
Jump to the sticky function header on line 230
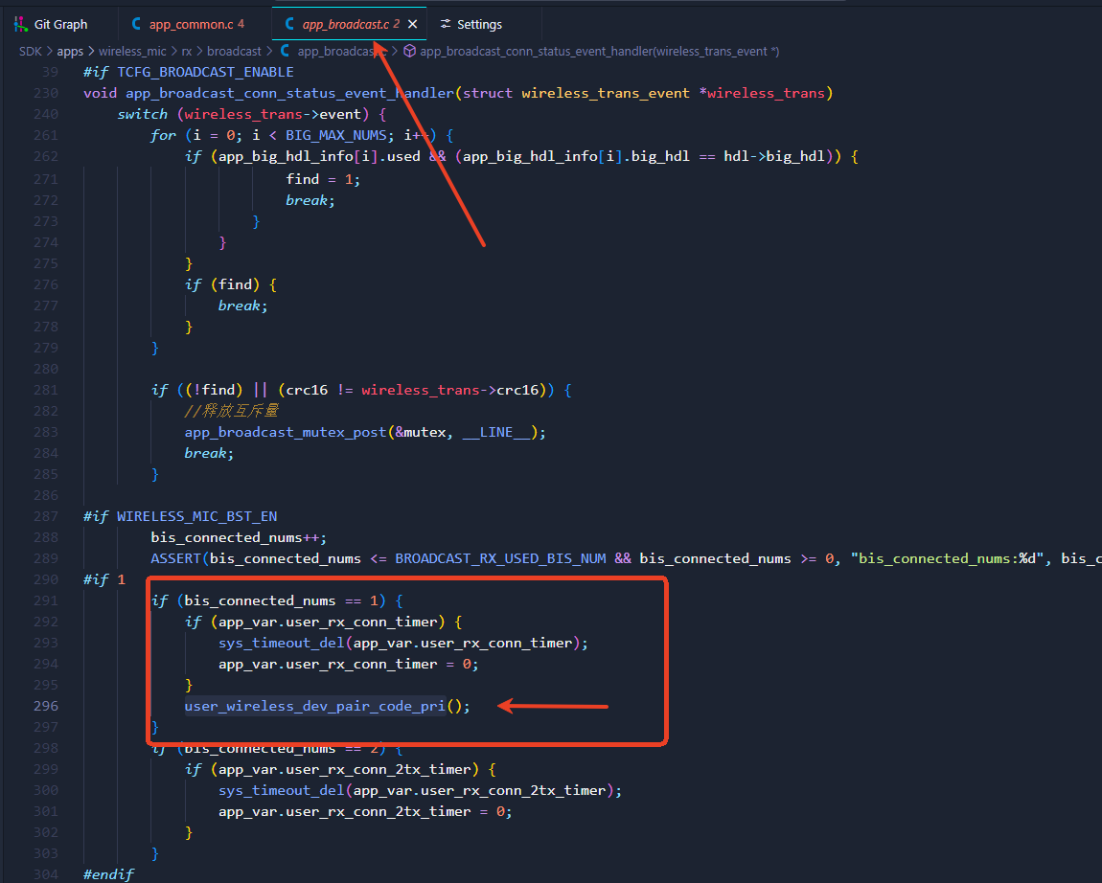(457, 94)
